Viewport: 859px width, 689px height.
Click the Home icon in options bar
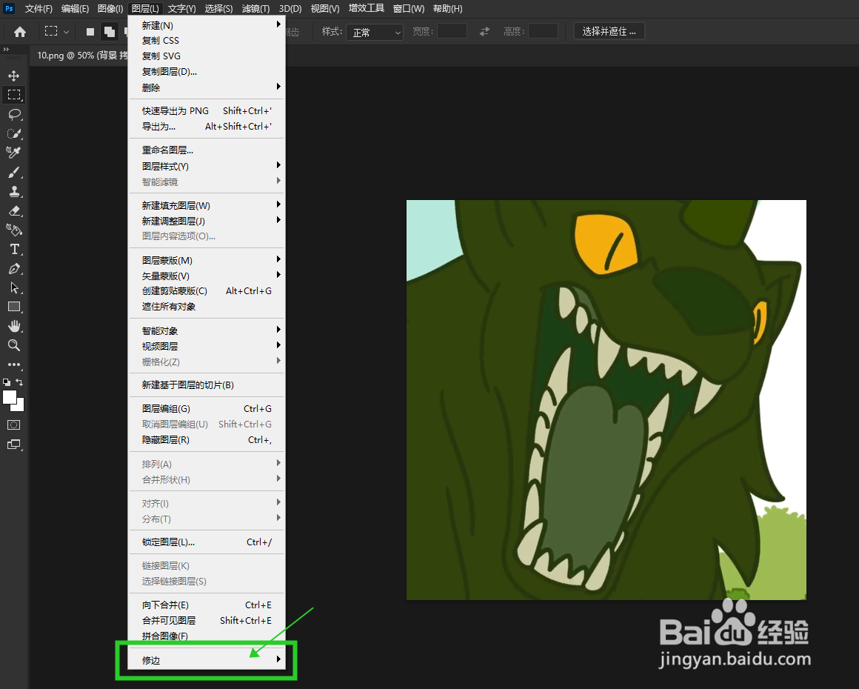(x=20, y=32)
